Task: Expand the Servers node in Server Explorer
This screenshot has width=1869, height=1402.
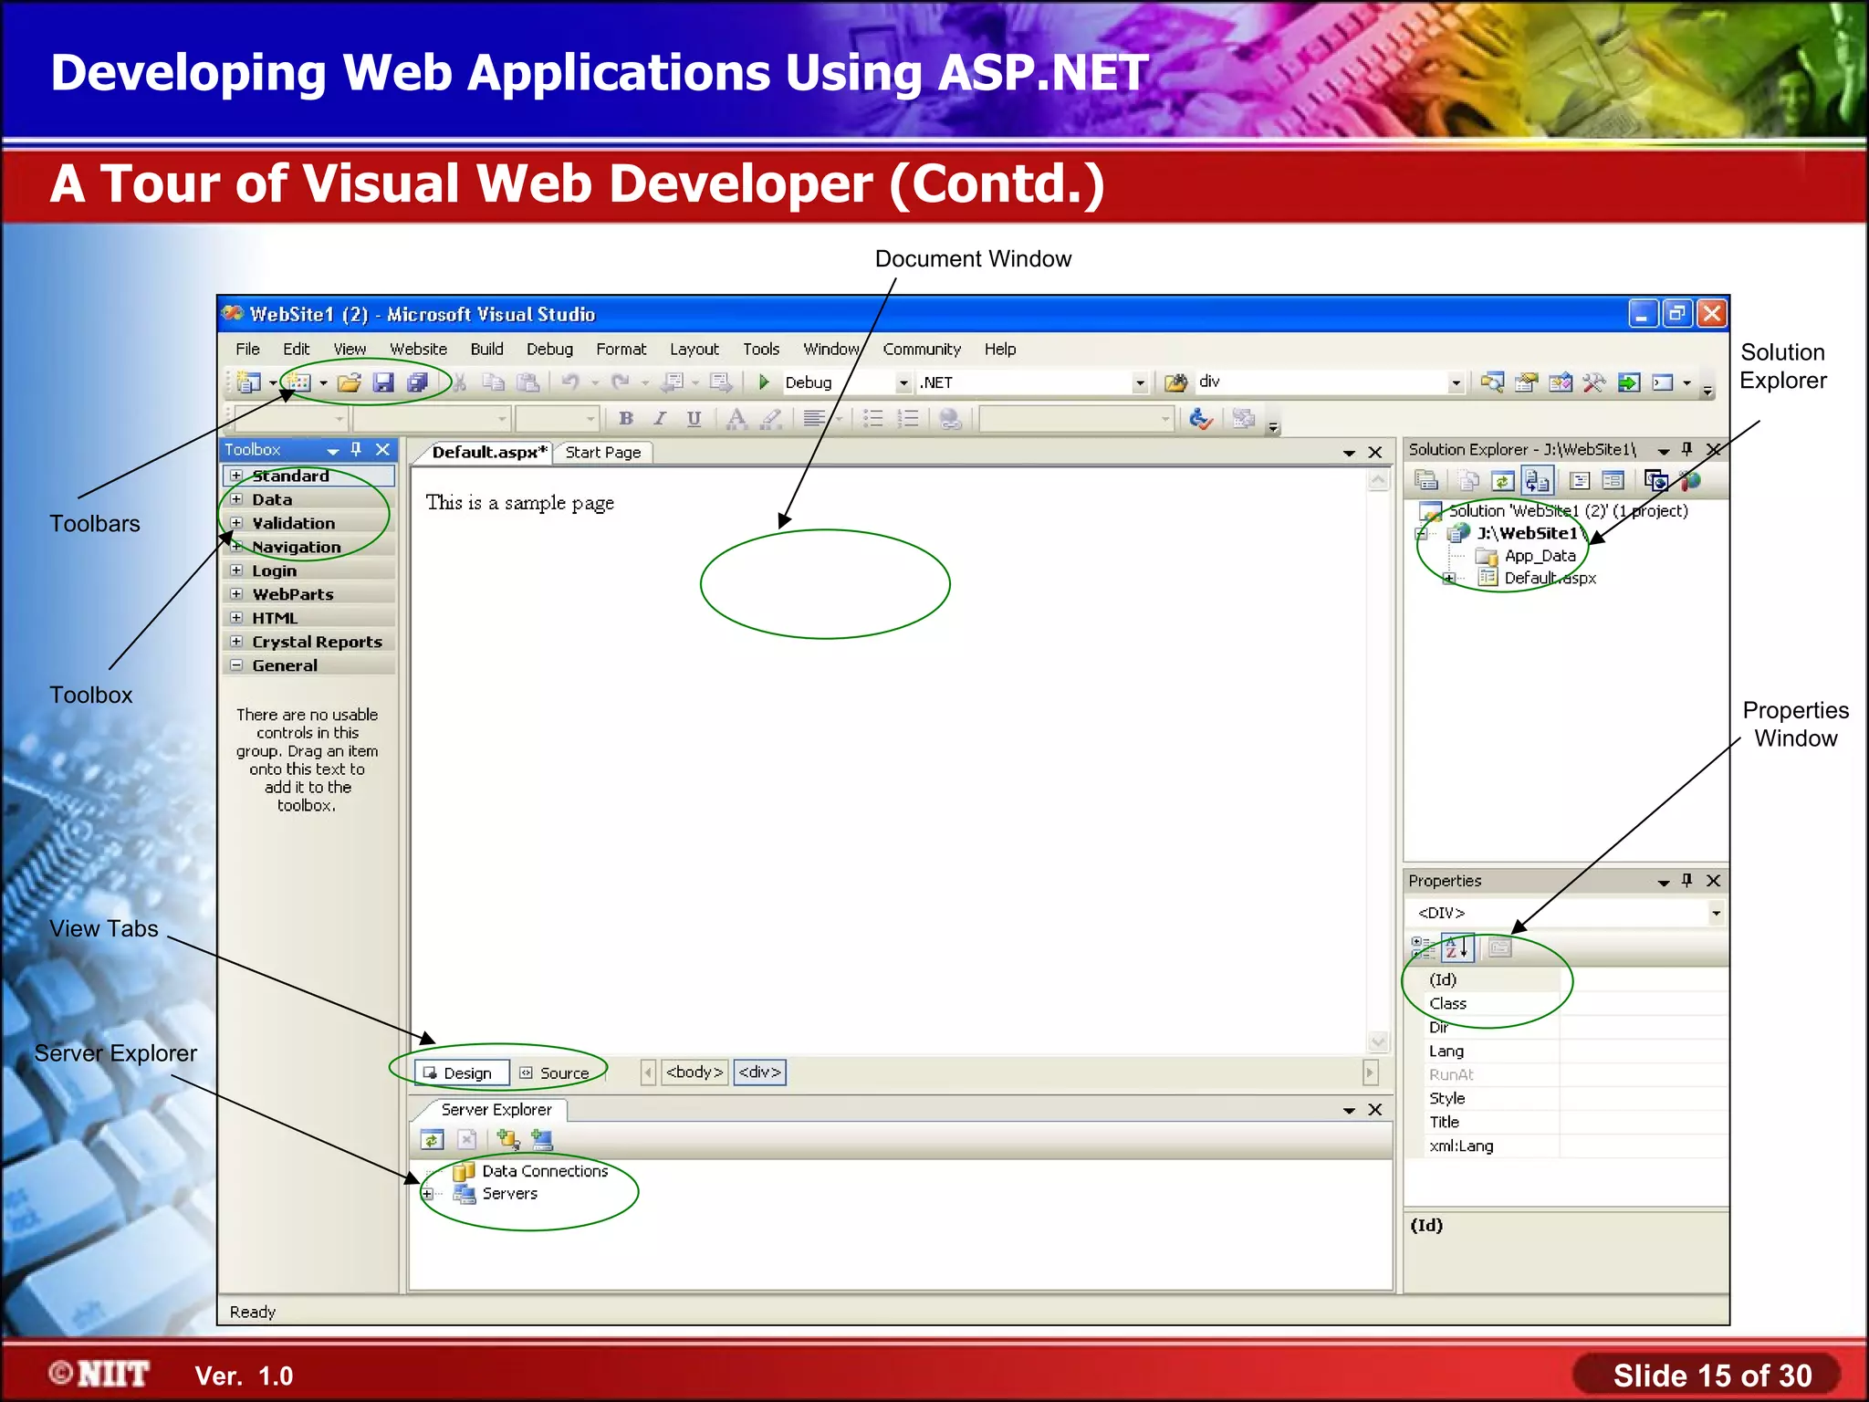Action: [x=426, y=1194]
